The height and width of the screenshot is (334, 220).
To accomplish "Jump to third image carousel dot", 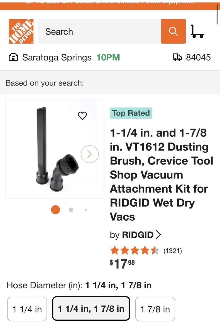I will click(x=86, y=210).
